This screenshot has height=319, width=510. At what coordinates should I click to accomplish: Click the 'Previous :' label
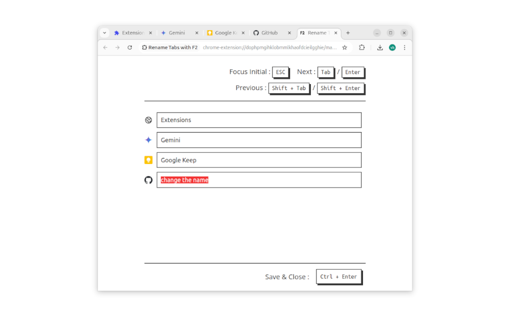(251, 88)
